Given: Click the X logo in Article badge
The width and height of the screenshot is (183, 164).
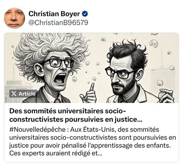Looking at the screenshot, I should point(14,94).
